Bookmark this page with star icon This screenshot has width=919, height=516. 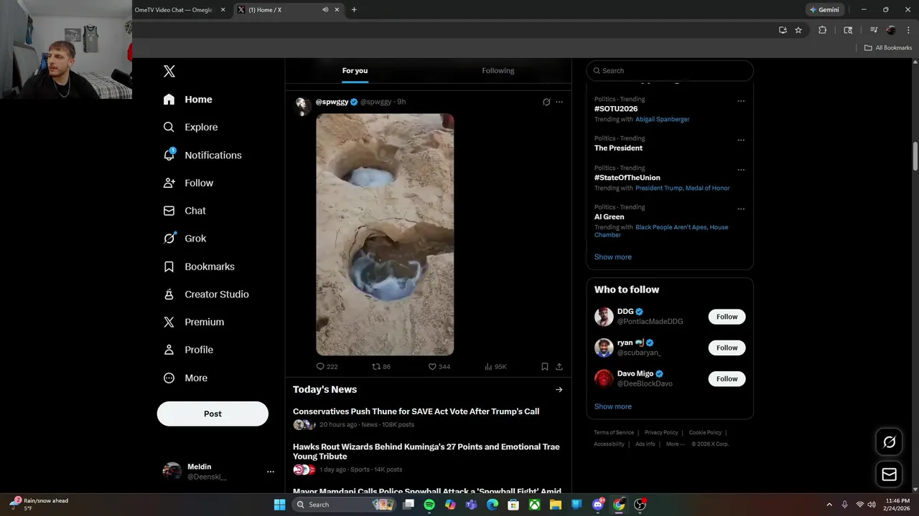click(x=798, y=30)
